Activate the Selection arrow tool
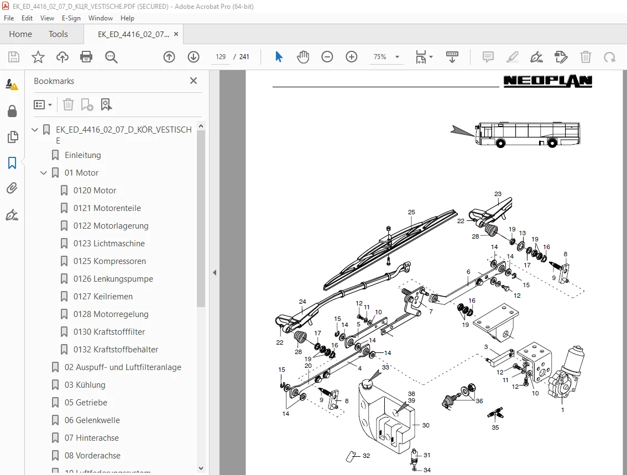This screenshot has height=475, width=627. (279, 57)
